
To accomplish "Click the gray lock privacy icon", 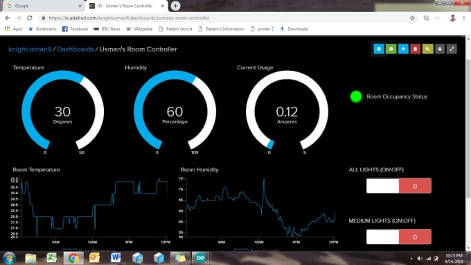I will pos(440,49).
